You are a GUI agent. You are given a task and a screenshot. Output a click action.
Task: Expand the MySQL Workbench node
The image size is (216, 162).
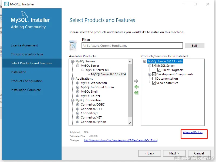(77, 83)
